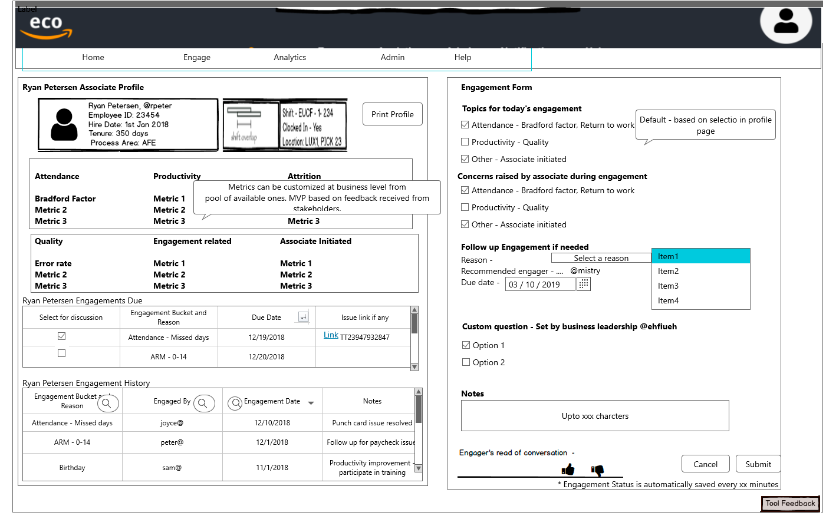Give a thumbs down for engager's read

(x=598, y=470)
